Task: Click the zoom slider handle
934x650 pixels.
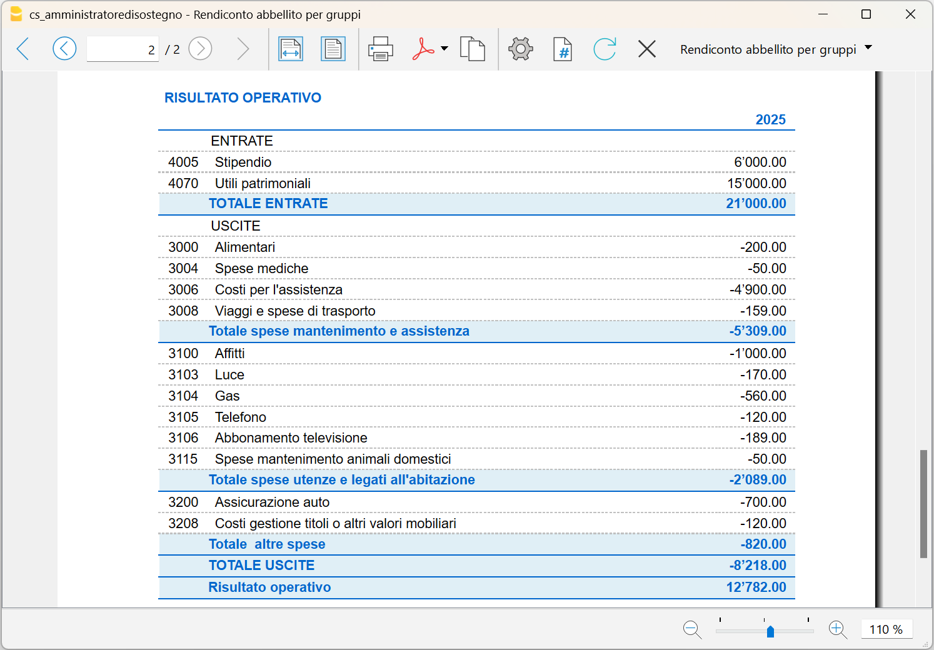Action: click(770, 631)
